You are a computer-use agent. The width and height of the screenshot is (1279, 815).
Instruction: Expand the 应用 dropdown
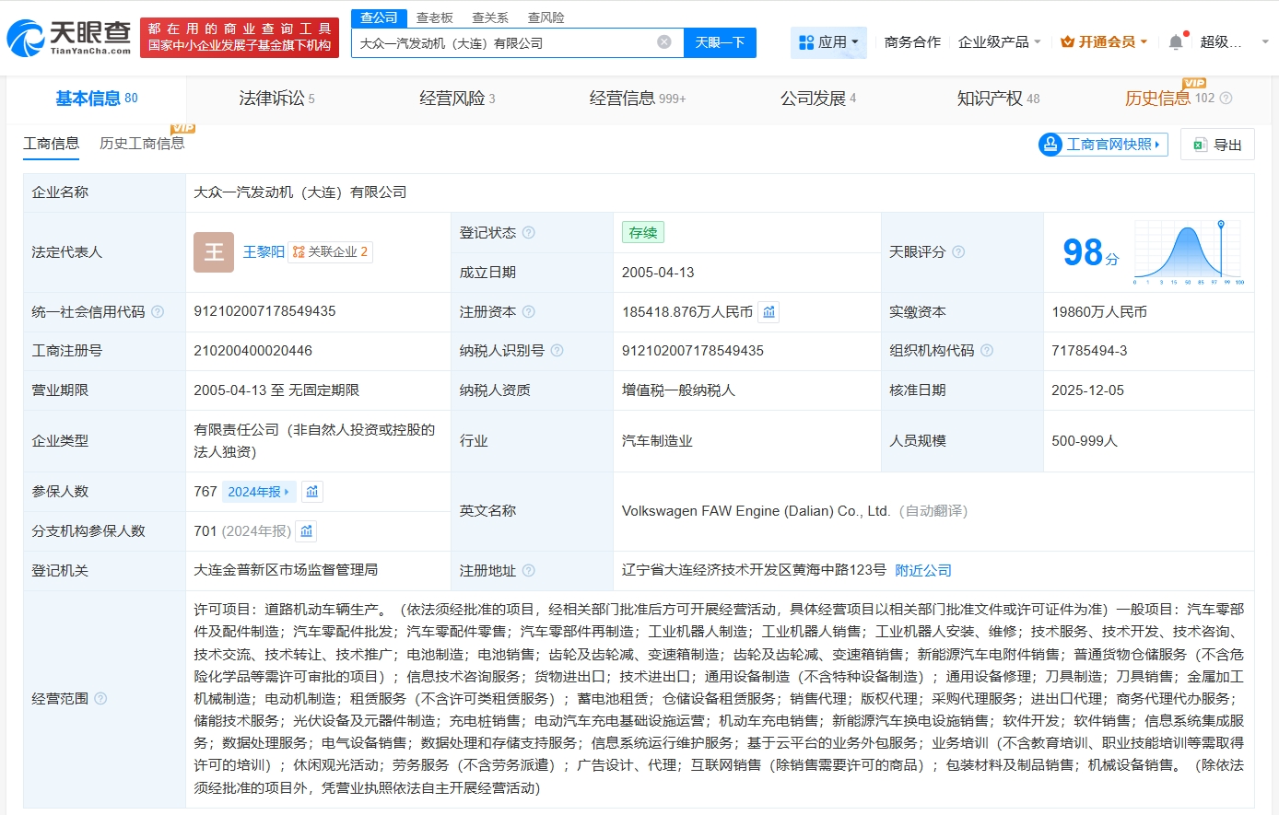pyautogui.click(x=828, y=42)
